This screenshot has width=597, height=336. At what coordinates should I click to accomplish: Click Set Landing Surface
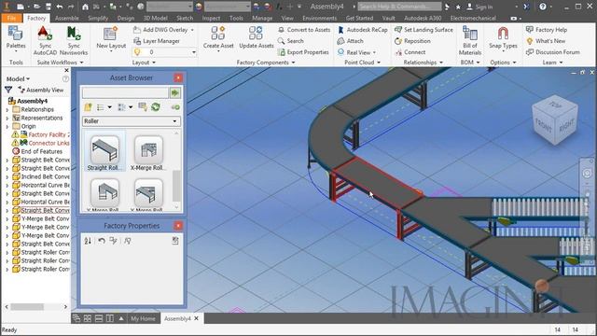point(423,30)
